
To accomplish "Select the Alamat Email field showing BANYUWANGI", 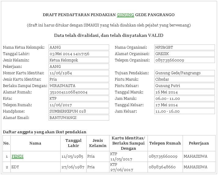I will (x=79, y=117).
